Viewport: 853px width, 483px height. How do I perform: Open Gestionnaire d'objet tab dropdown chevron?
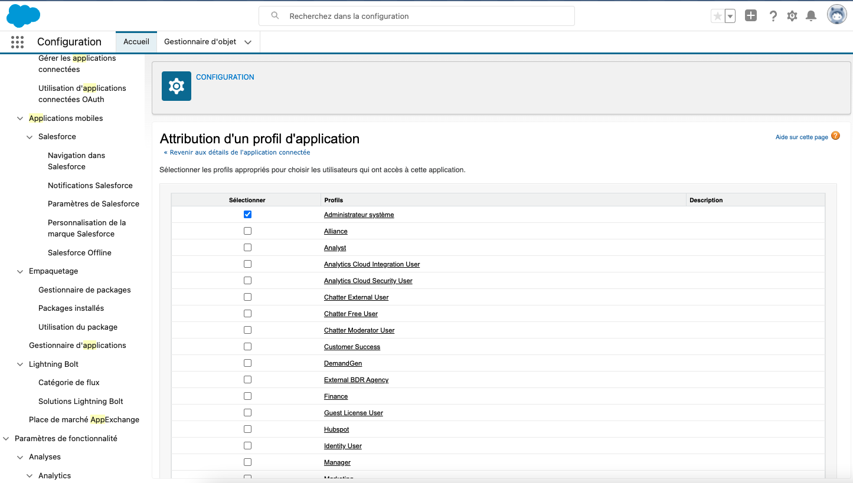[248, 42]
